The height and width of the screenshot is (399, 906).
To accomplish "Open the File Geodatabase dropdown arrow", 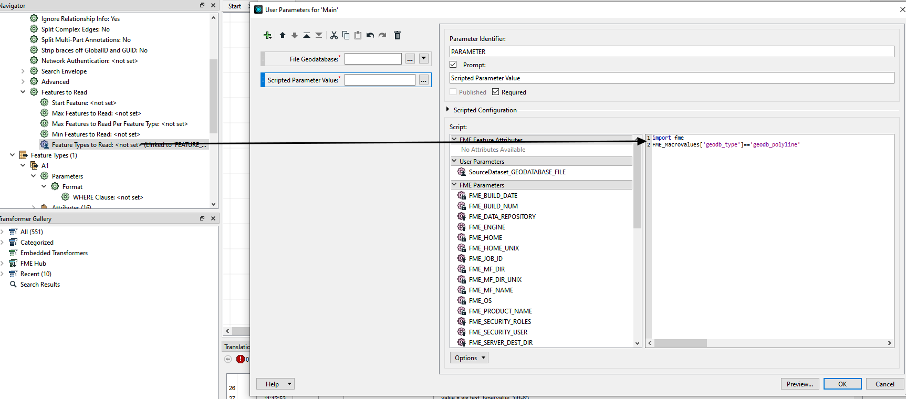I will point(424,58).
